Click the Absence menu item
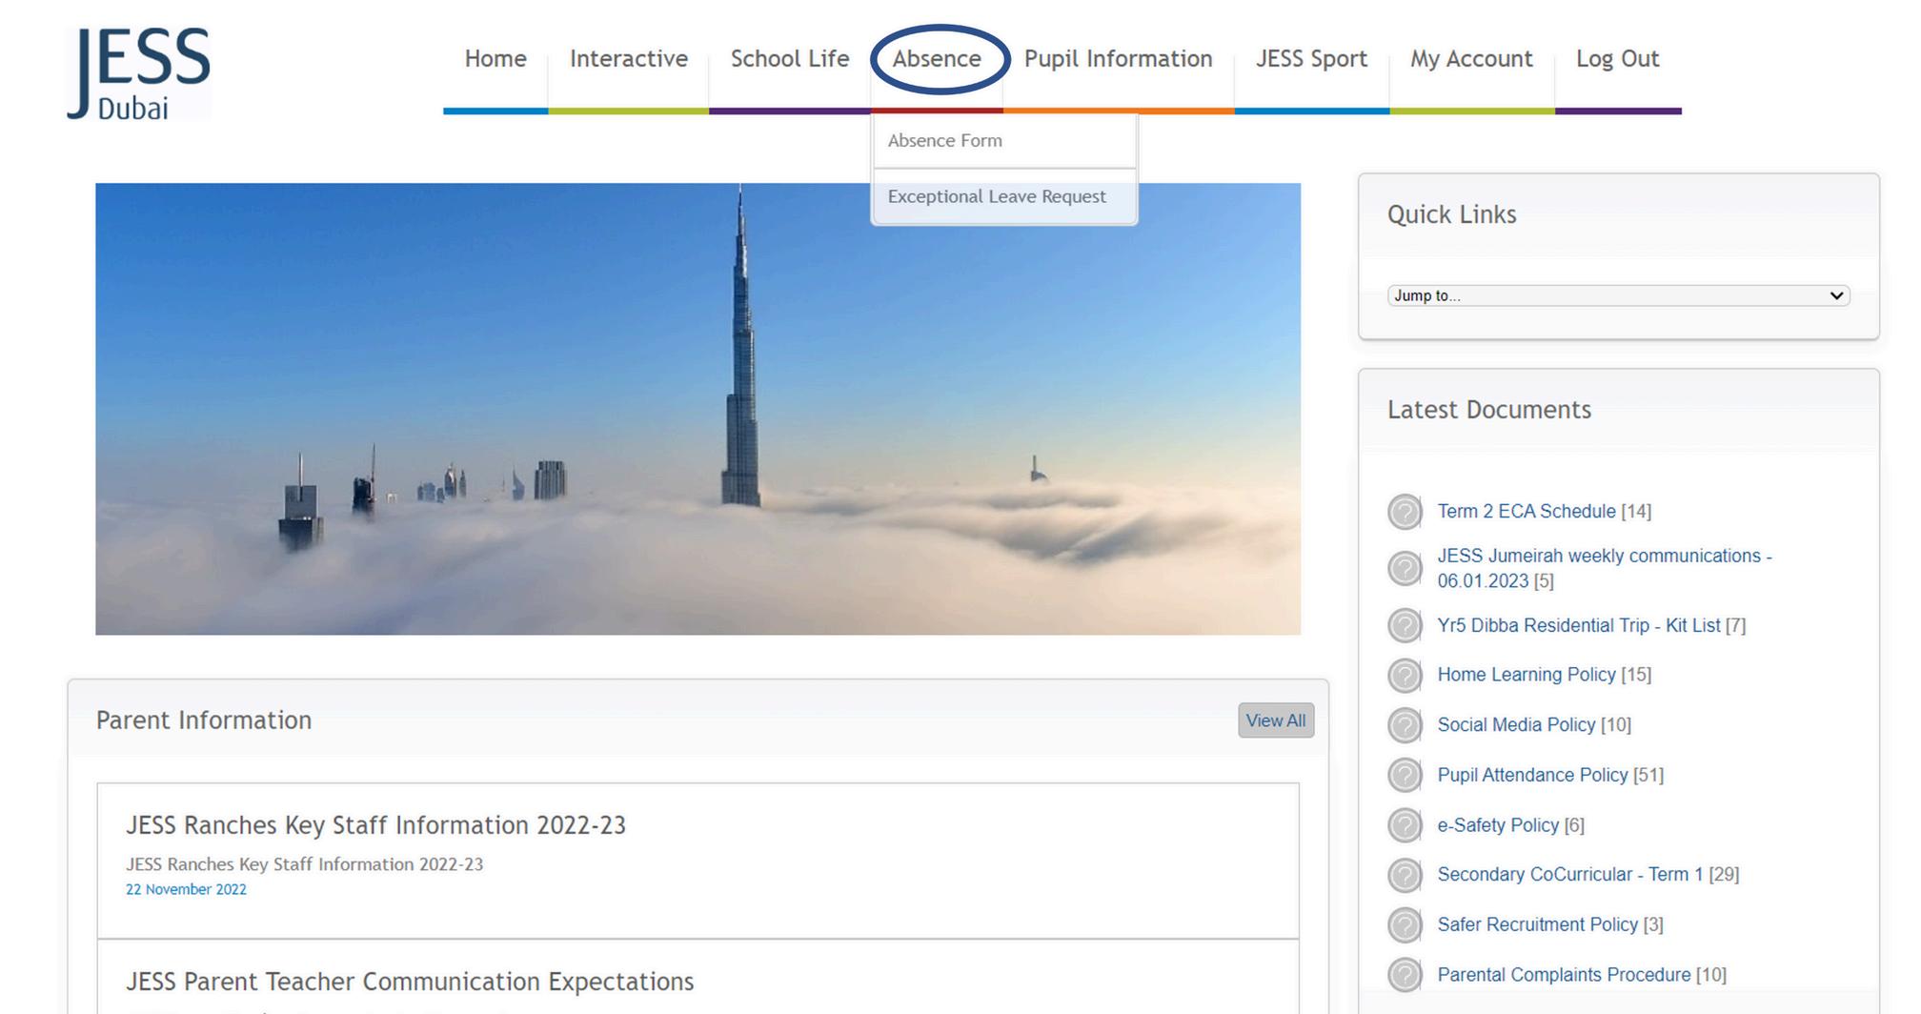The height and width of the screenshot is (1014, 1921). (937, 59)
